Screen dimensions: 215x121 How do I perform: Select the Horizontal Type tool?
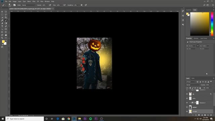click(2, 26)
